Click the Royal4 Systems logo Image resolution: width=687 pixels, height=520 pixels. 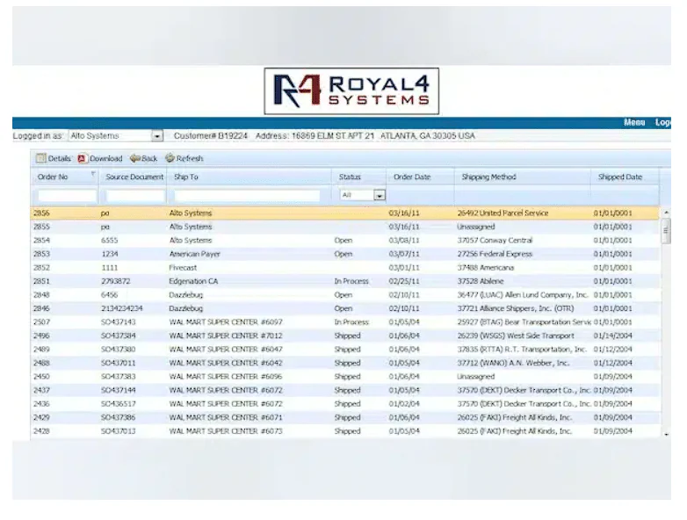tap(351, 91)
